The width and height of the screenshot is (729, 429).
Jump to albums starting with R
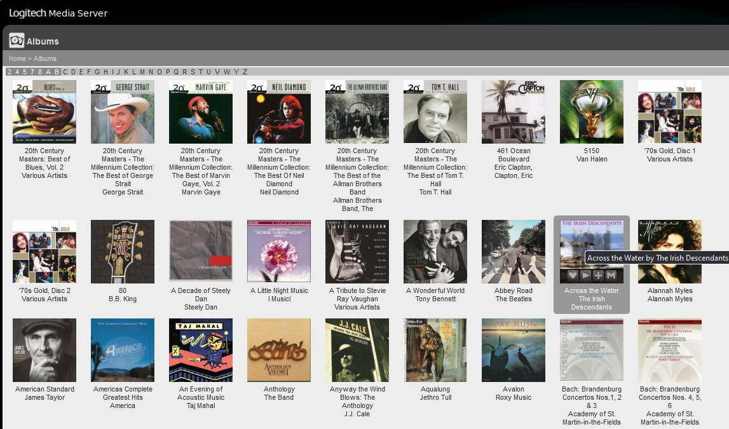184,72
